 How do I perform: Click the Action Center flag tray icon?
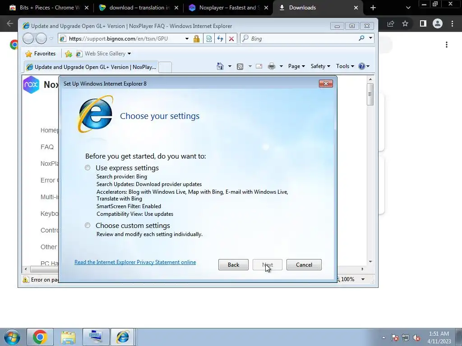click(394, 337)
